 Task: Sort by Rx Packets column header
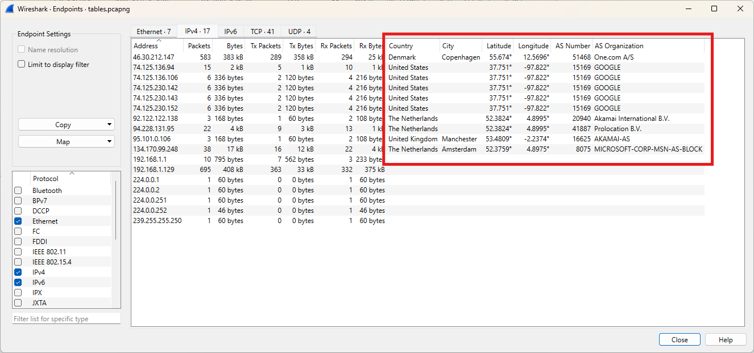coord(335,46)
